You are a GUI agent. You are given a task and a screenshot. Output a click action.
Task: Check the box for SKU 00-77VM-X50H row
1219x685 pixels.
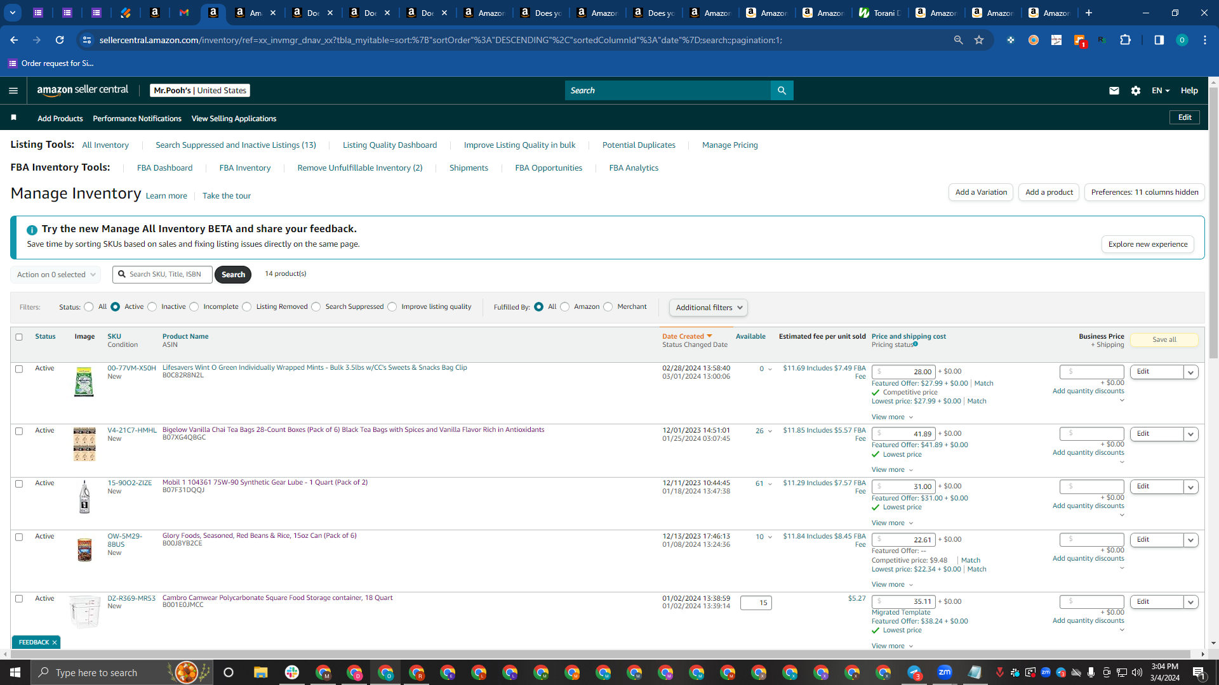pos(19,369)
